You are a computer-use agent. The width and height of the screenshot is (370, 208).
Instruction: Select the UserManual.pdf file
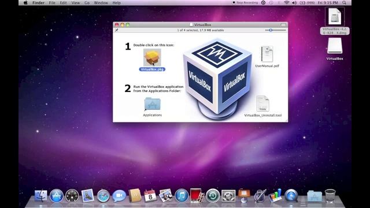267,54
